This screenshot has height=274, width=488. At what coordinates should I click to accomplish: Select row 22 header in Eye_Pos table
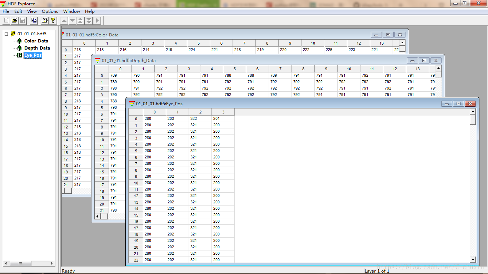tap(136, 260)
